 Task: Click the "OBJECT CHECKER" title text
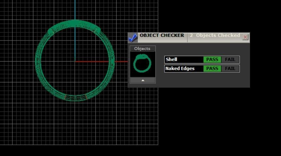tap(162, 35)
